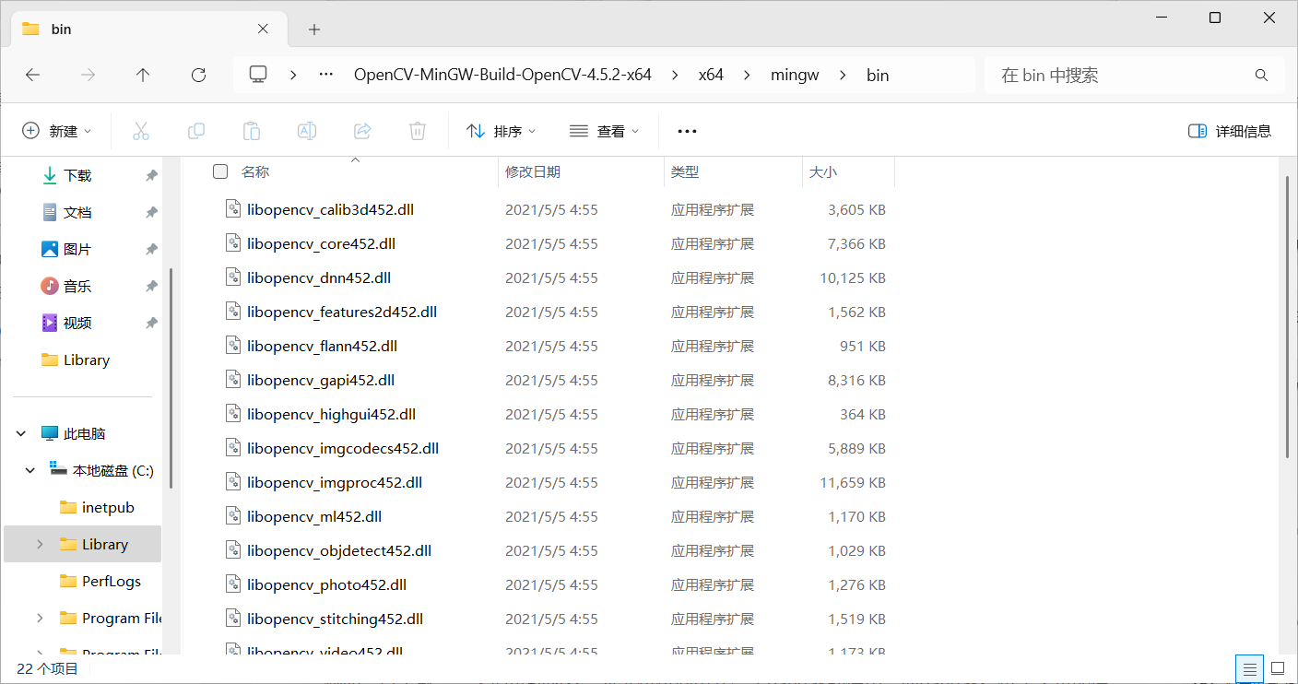Check the select-all checkbox above the file list
1298x684 pixels.
click(219, 171)
